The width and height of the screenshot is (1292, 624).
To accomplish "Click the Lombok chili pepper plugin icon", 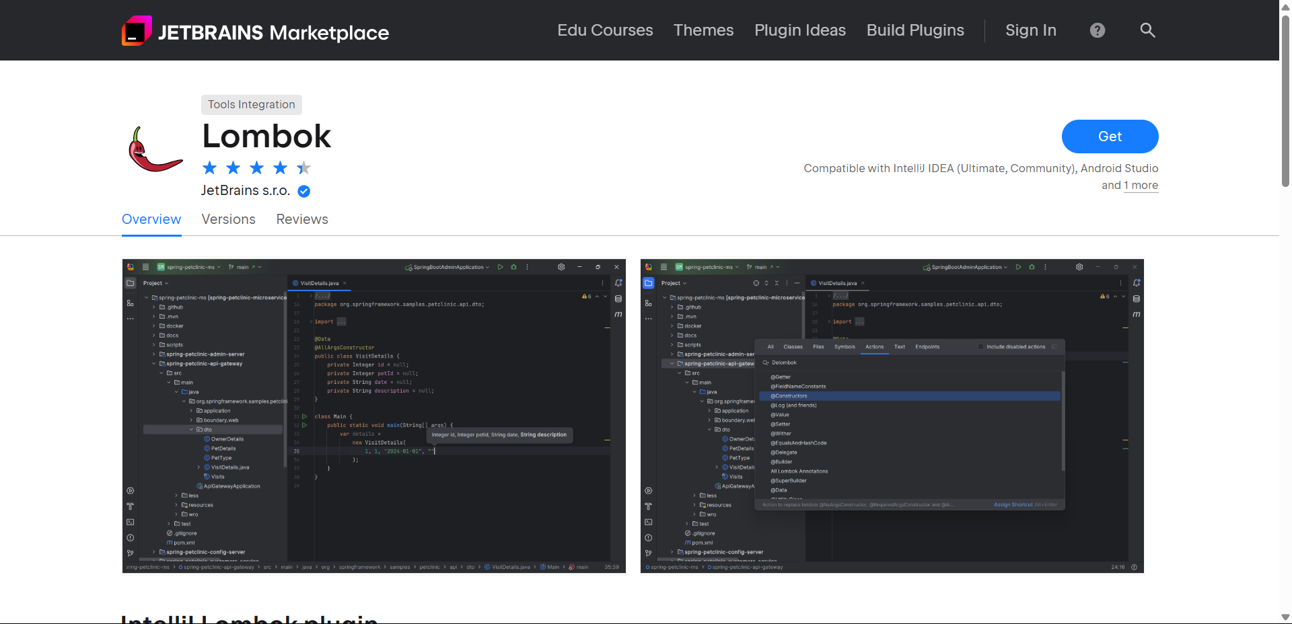I will click(155, 149).
